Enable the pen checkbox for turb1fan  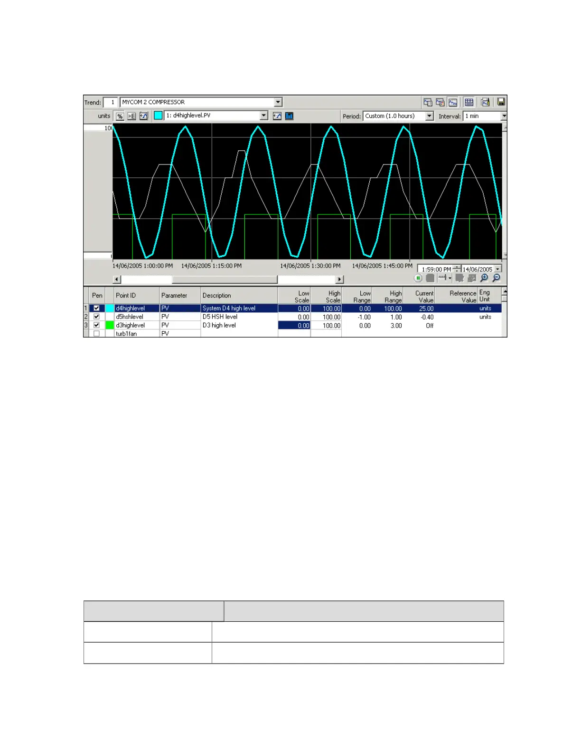[96, 334]
